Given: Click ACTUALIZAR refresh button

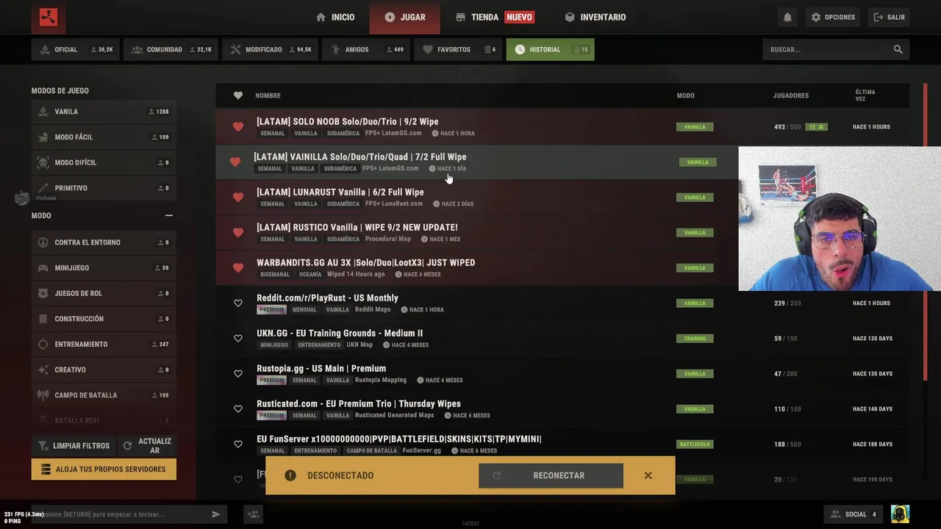Looking at the screenshot, I should (147, 445).
